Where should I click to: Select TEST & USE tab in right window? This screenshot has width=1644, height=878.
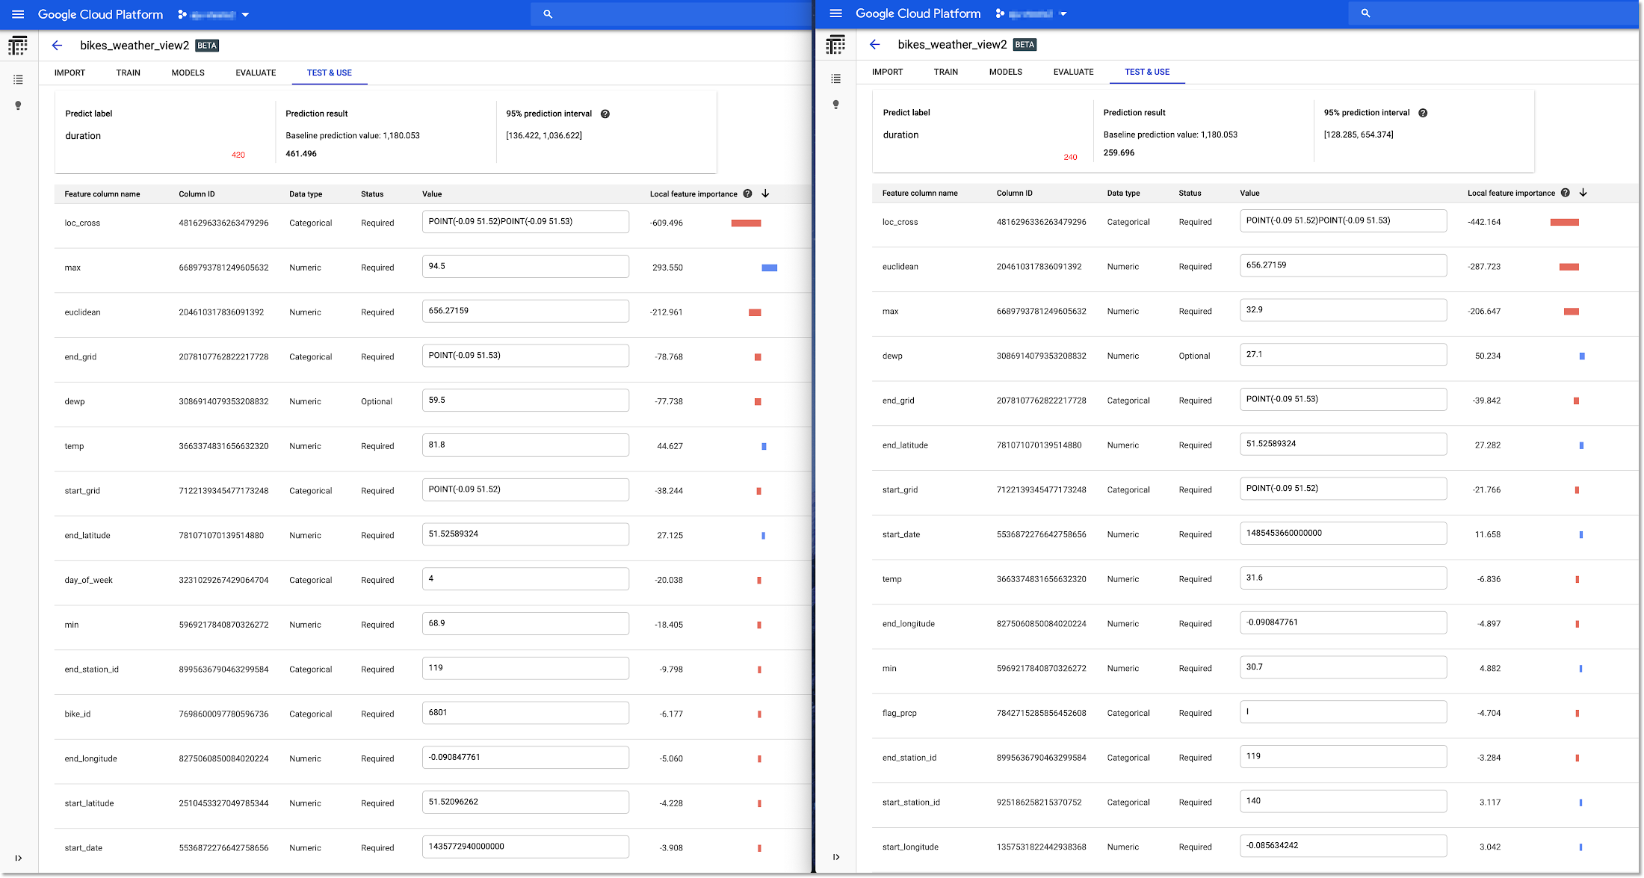pyautogui.click(x=1148, y=72)
